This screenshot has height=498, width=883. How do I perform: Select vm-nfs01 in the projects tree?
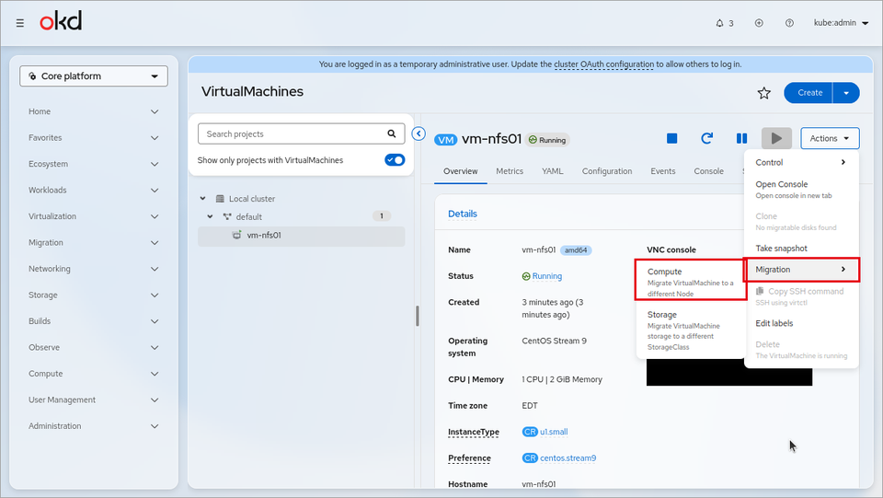[x=302, y=236]
